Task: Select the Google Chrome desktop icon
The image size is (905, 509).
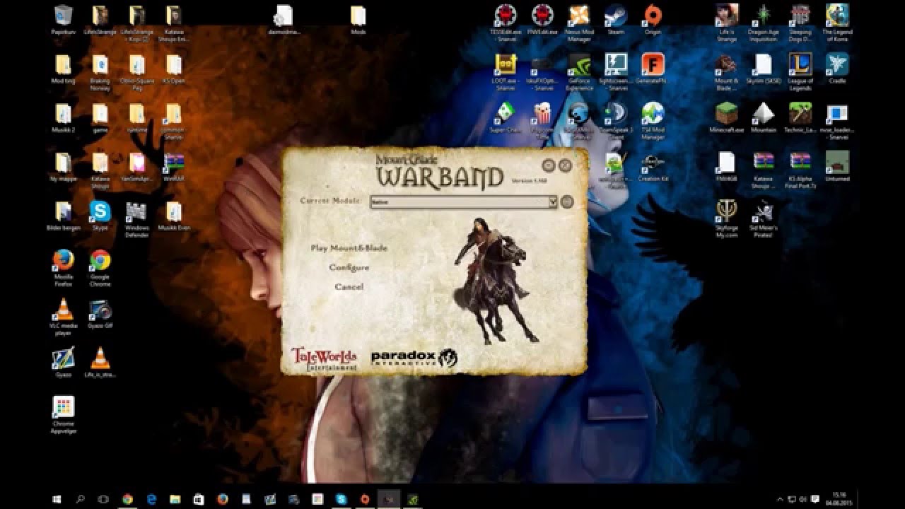Action: [x=100, y=267]
